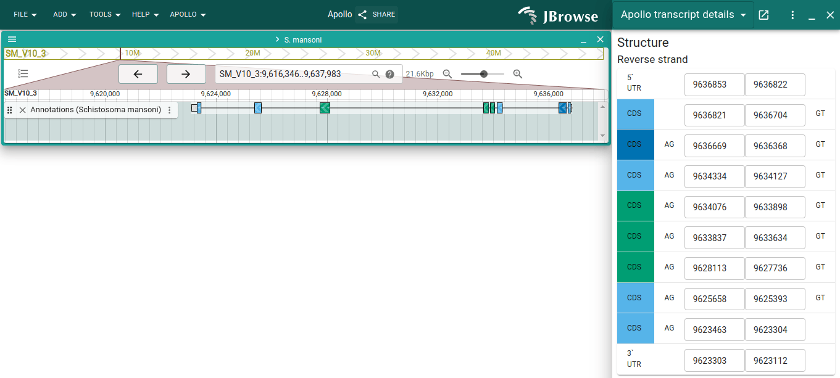Open the FILE menu
The width and height of the screenshot is (840, 378).
pos(25,14)
